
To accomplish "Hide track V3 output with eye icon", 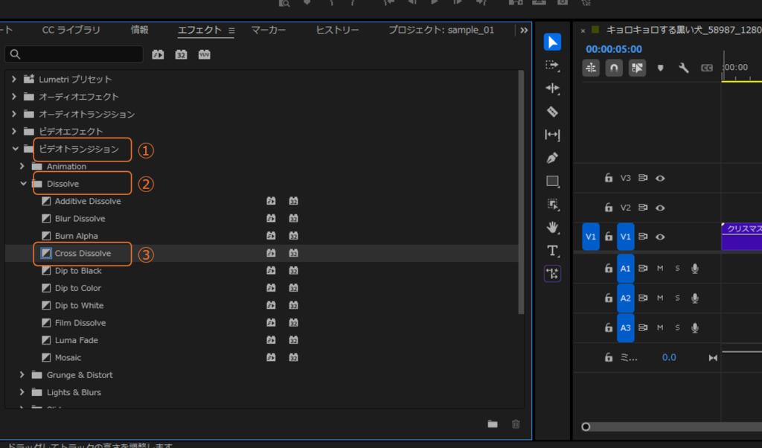I will [x=660, y=178].
